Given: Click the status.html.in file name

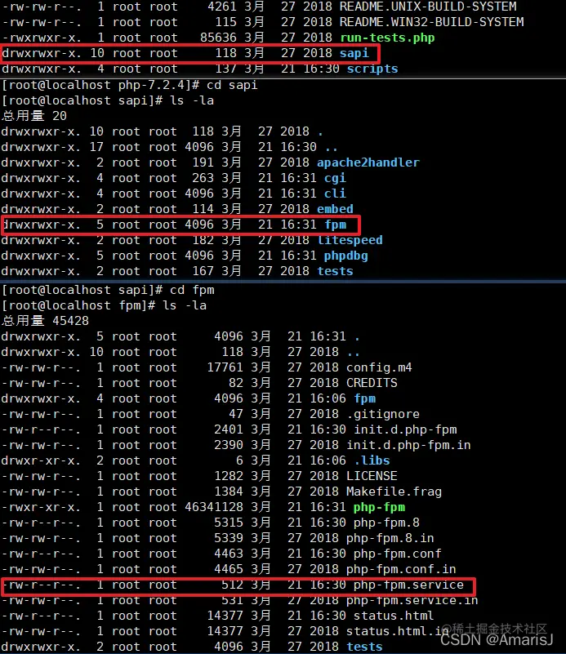Looking at the screenshot, I should tap(398, 631).
